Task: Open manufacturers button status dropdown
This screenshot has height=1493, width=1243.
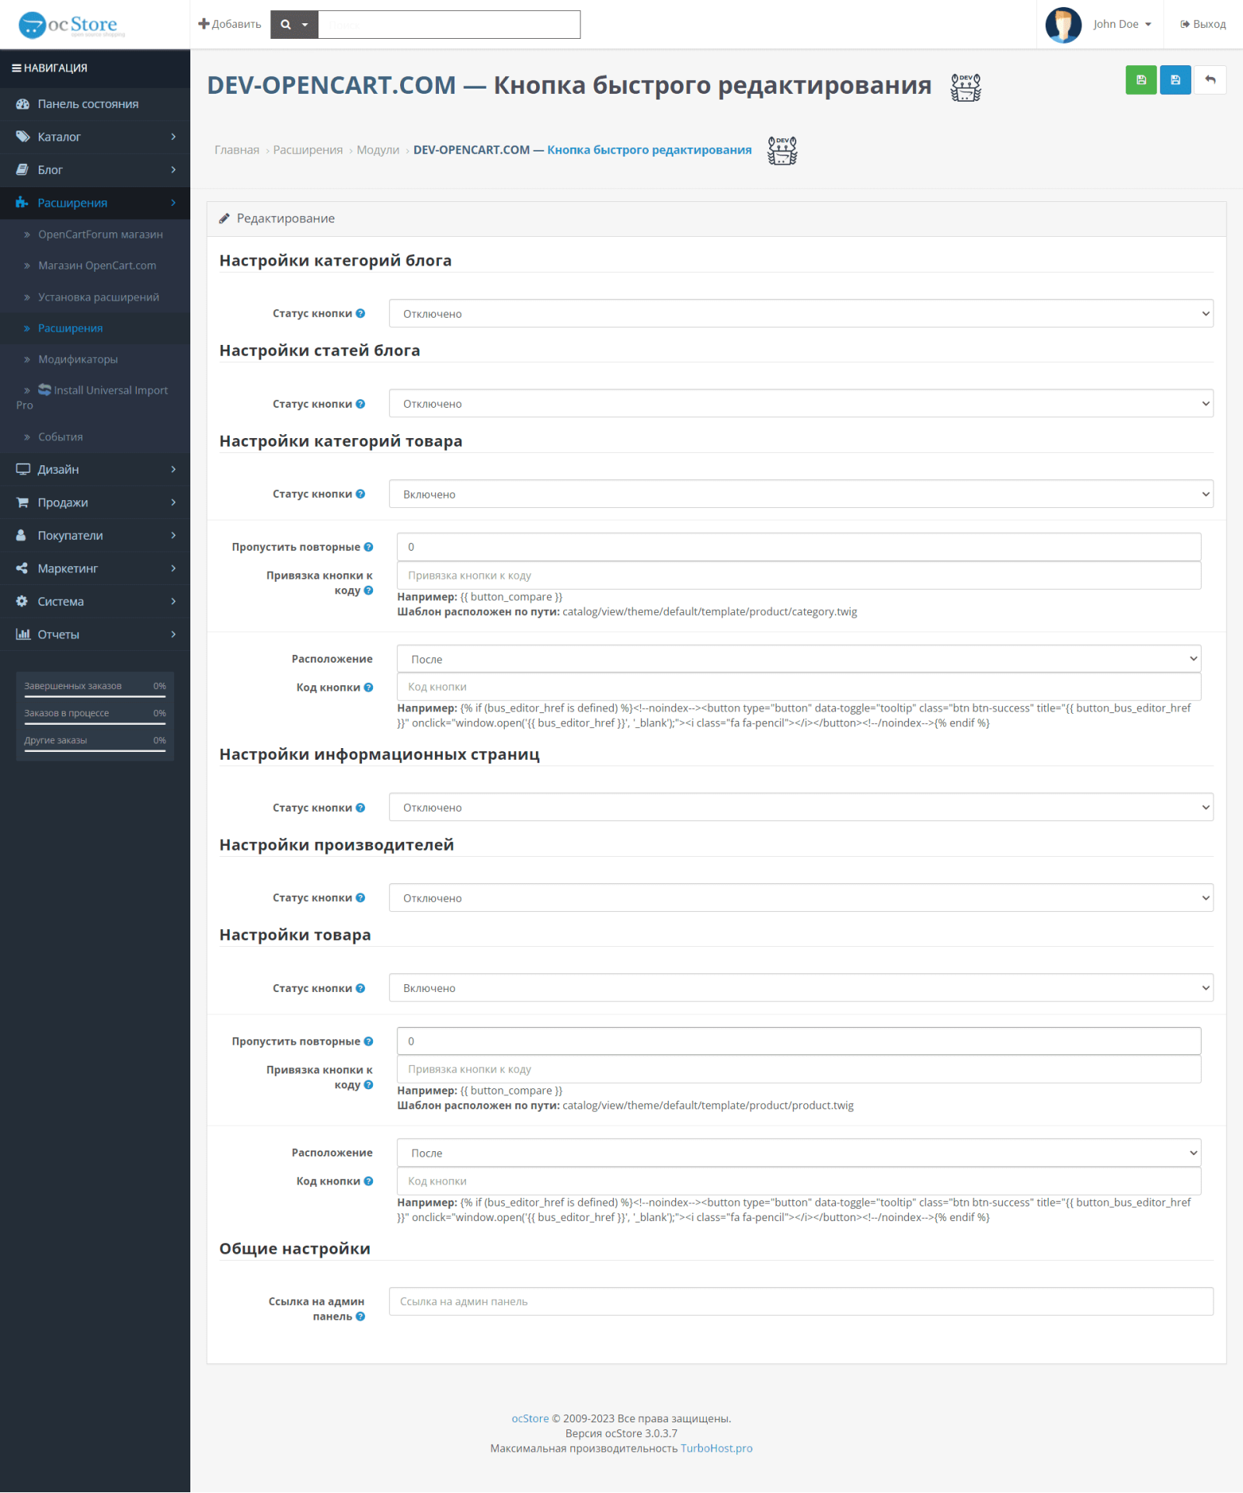Action: click(801, 898)
